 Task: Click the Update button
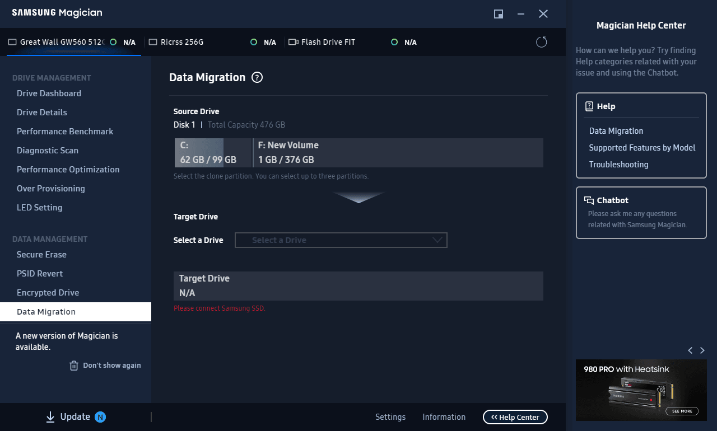75,417
